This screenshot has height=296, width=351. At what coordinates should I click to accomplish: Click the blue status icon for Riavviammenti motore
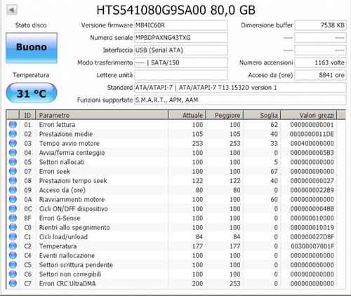click(13, 199)
